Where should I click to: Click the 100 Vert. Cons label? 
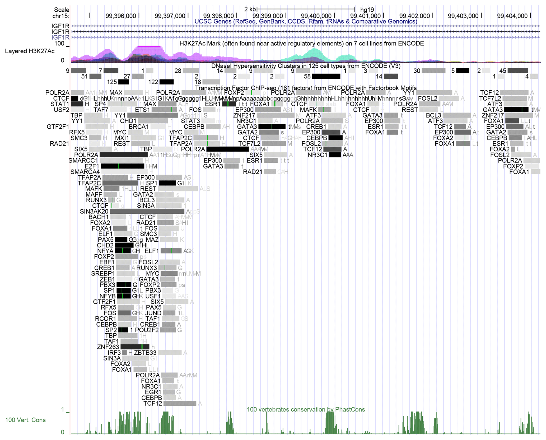pyautogui.click(x=25, y=420)
